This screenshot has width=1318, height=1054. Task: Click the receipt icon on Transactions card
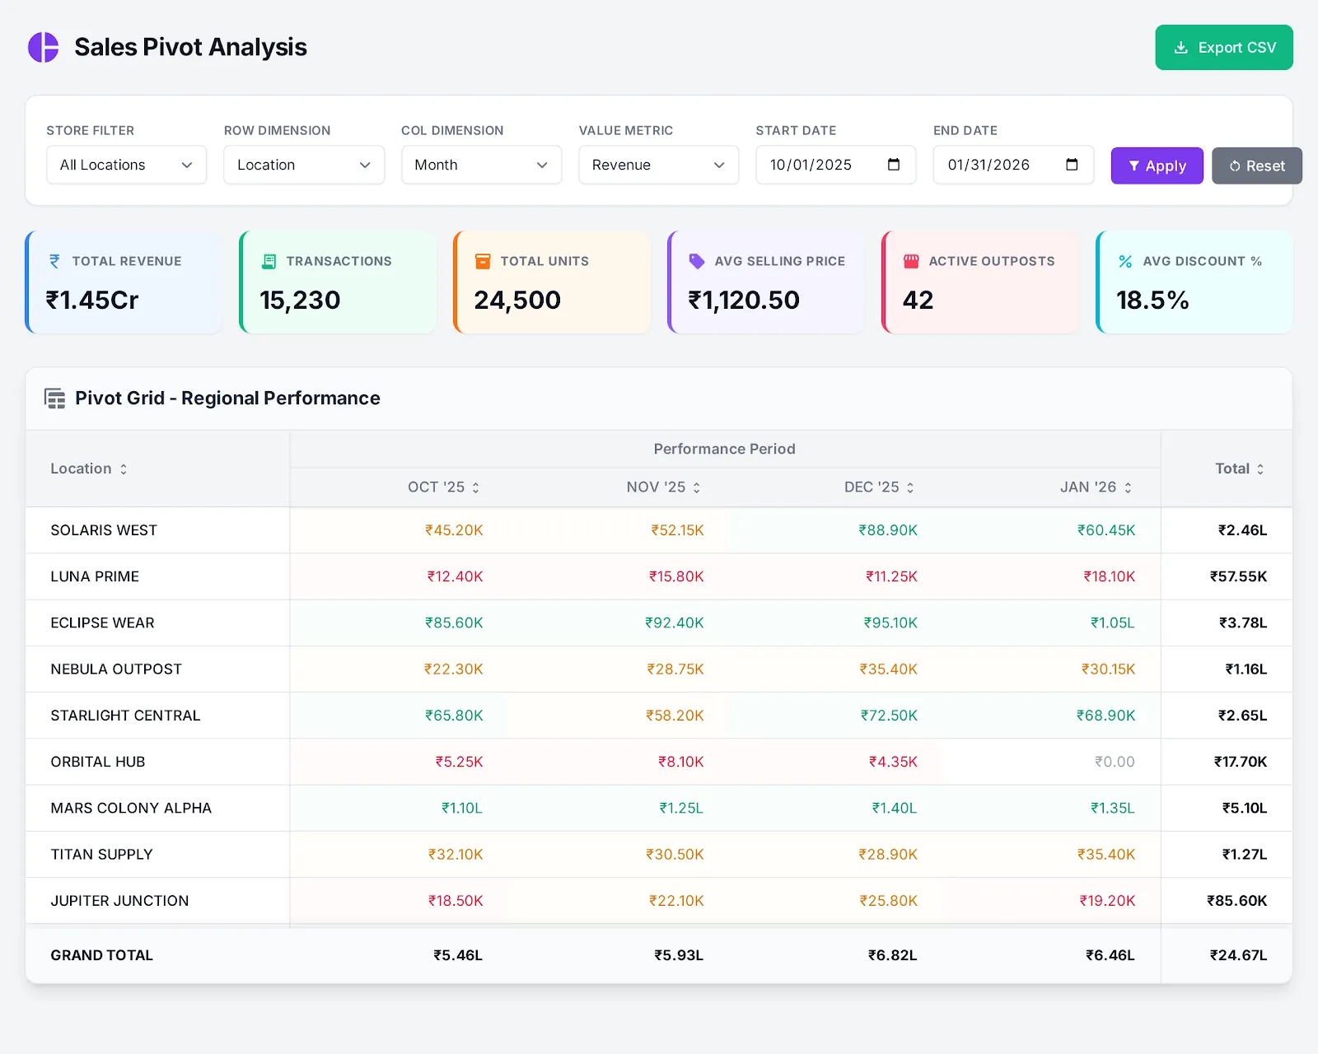[269, 261]
